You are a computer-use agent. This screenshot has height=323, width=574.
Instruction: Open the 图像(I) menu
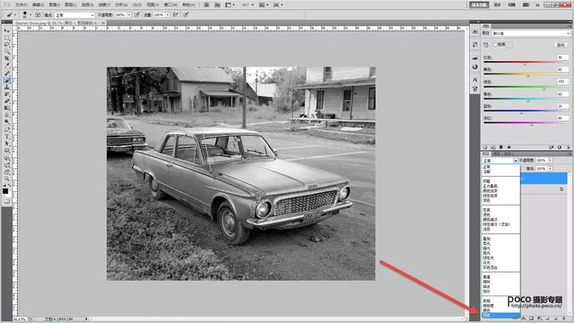tap(55, 4)
